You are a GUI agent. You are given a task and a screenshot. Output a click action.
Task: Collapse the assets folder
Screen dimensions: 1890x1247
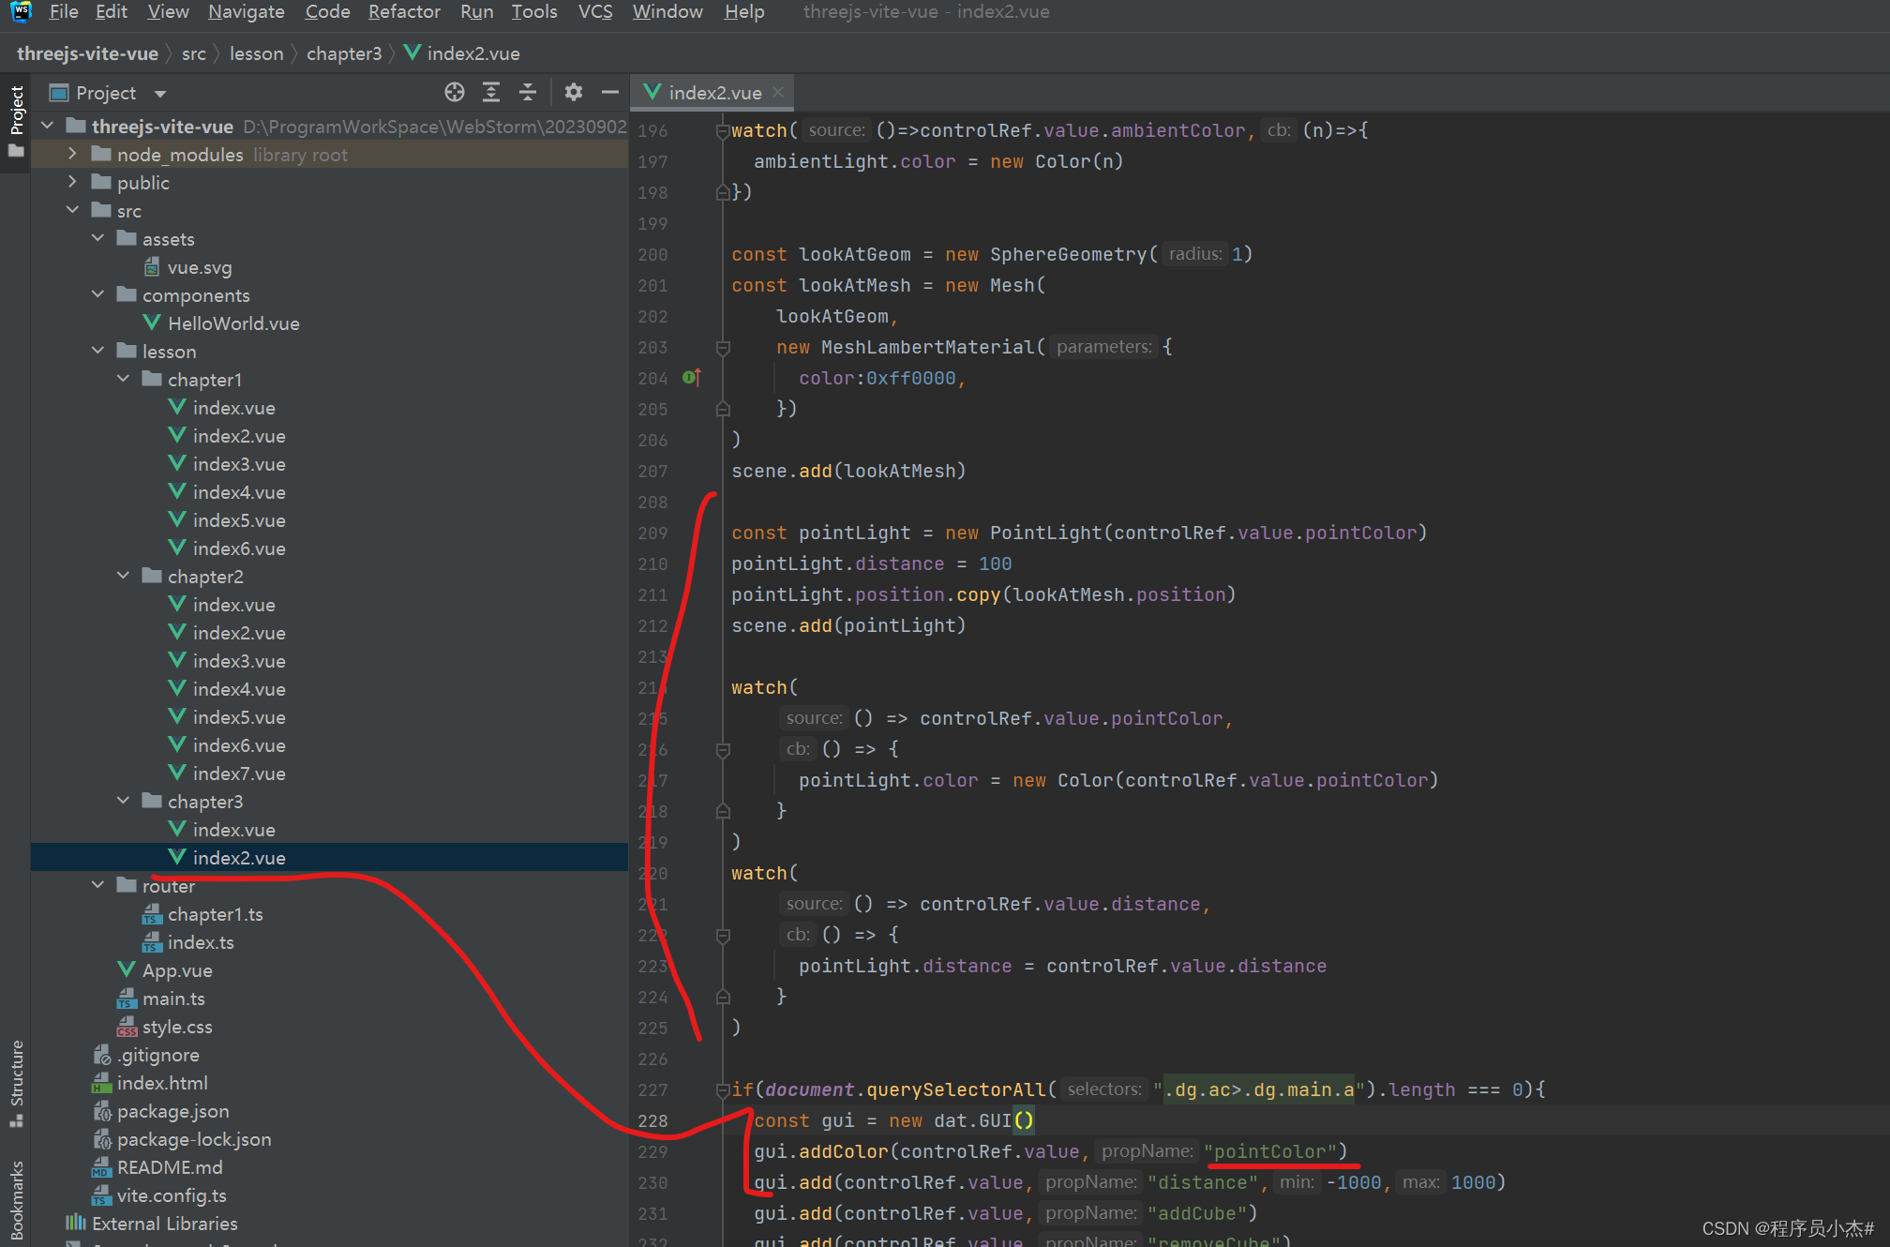tap(98, 238)
